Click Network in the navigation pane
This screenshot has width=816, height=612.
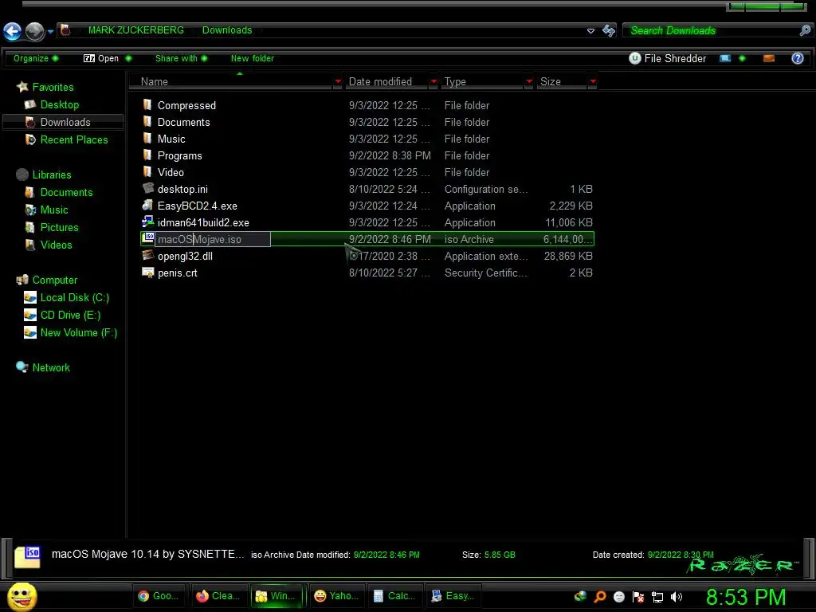click(51, 367)
